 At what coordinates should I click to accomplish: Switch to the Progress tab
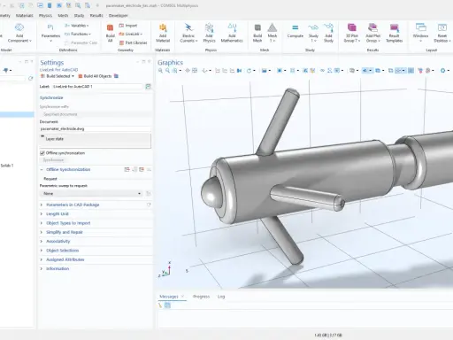pyautogui.click(x=201, y=297)
